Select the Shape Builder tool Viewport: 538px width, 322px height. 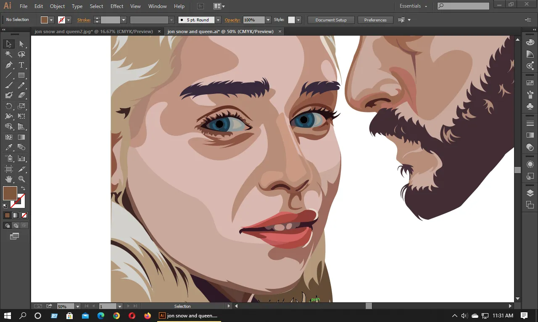8,127
